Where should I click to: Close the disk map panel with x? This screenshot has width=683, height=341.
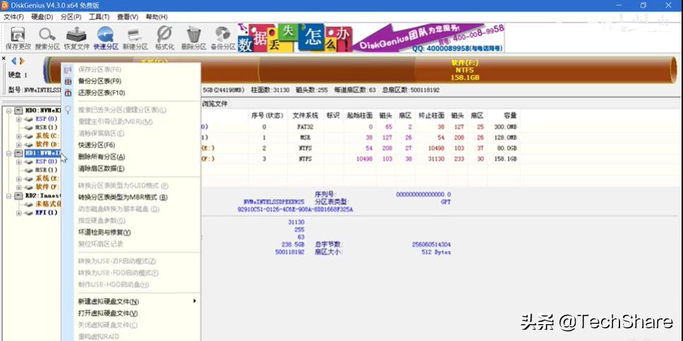click(x=4, y=58)
